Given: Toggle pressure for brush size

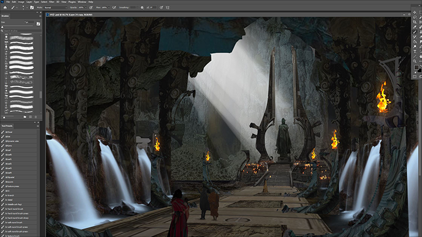Looking at the screenshot, I should click(x=161, y=8).
